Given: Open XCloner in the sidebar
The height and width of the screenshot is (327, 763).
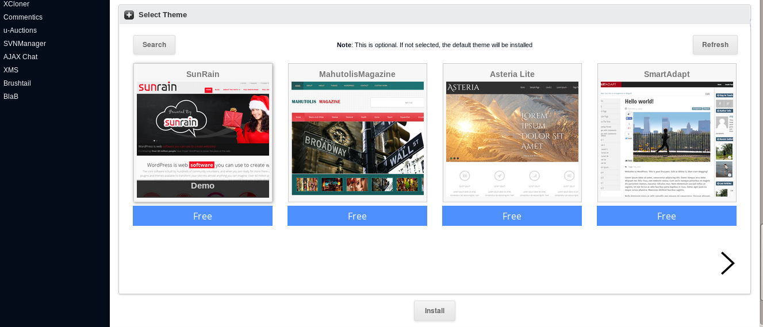Looking at the screenshot, I should pyautogui.click(x=16, y=4).
